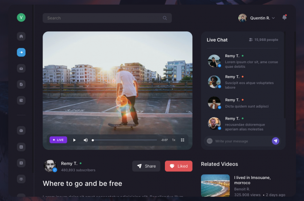Open the 1x playback speed selector

click(174, 140)
